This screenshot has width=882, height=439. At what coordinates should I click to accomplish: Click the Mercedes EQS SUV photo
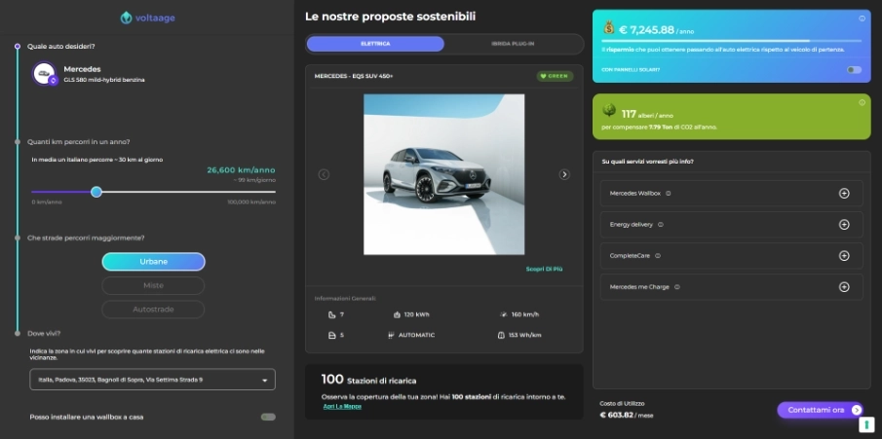point(443,174)
